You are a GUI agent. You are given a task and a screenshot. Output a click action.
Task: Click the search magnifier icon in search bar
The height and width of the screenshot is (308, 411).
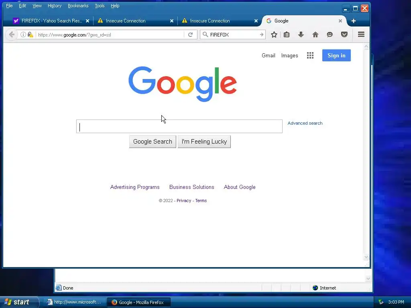tap(205, 34)
